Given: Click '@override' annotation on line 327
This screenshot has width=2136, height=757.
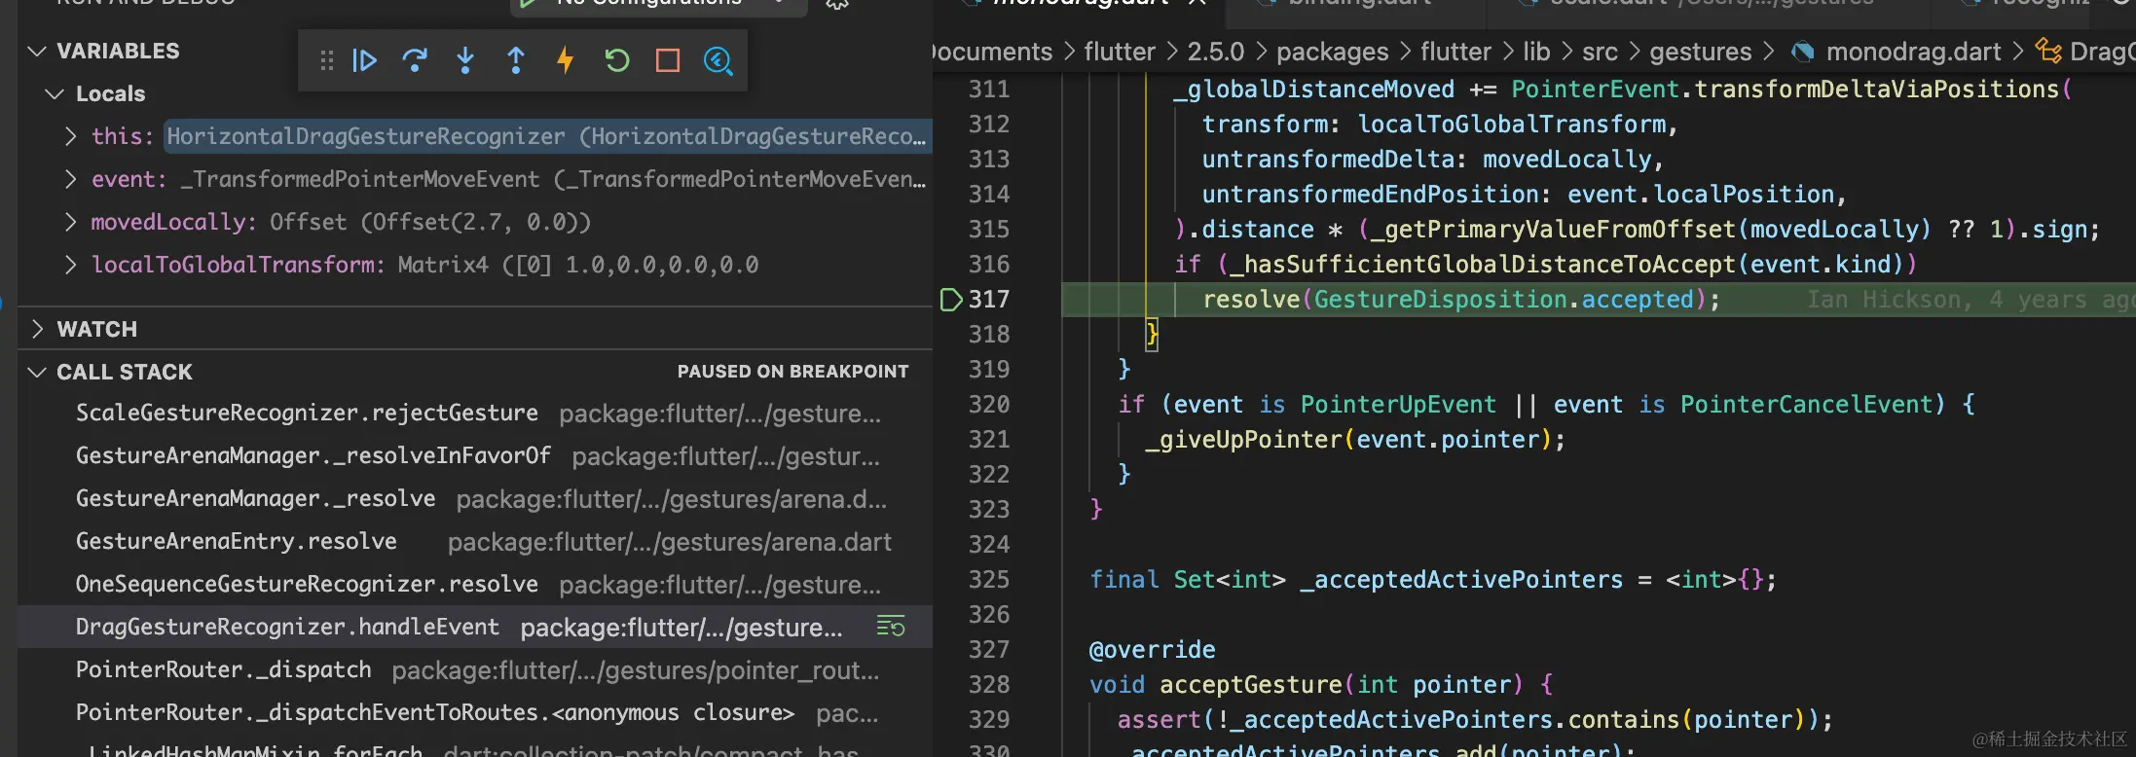Looking at the screenshot, I should click(x=1152, y=650).
